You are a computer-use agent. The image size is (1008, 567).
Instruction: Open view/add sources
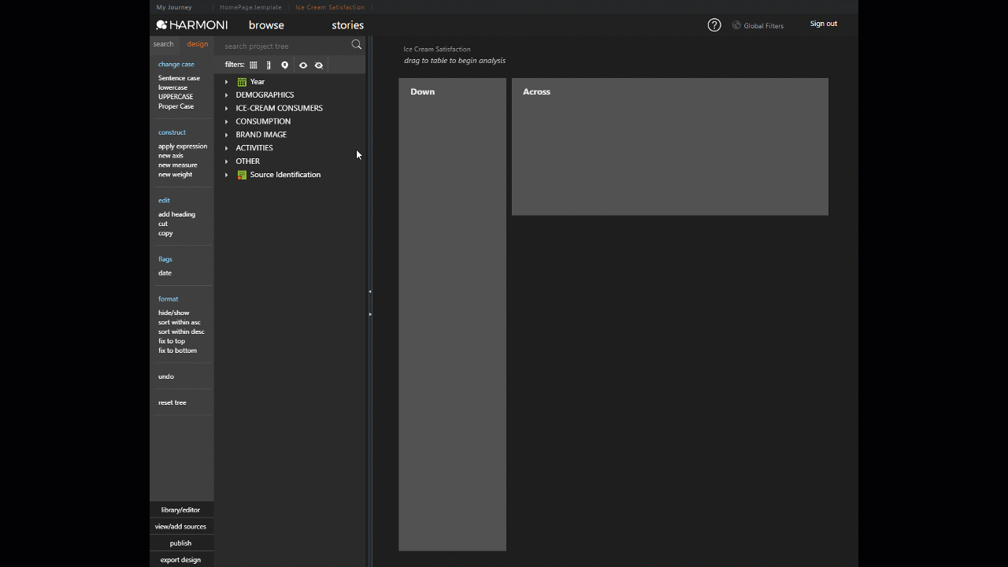coord(181,527)
